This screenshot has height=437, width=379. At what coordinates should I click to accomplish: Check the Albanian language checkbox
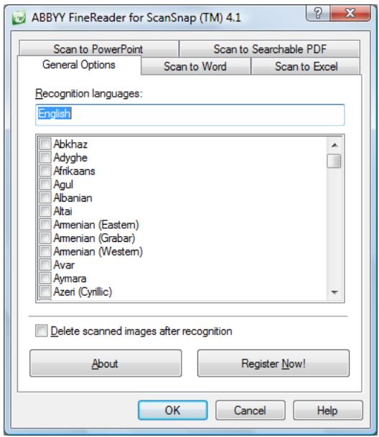45,197
